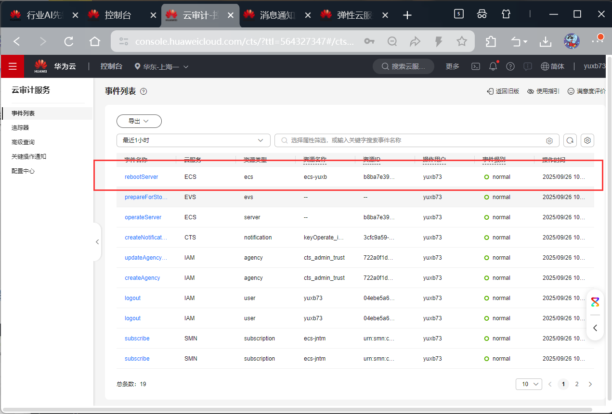
Task: Go to the browser home page
Action: click(x=95, y=41)
